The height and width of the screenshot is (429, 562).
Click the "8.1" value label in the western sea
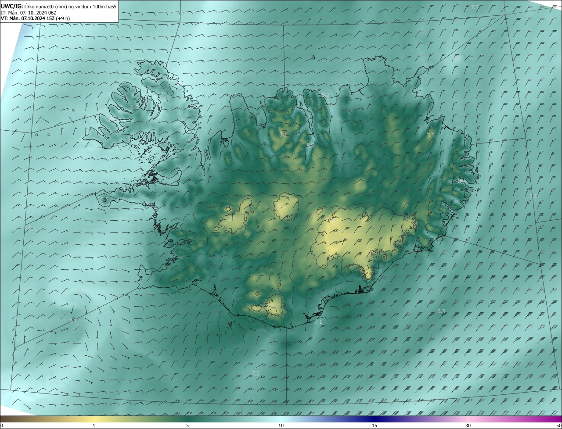(x=33, y=229)
